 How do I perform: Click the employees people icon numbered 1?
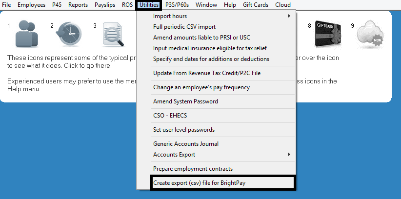(x=27, y=34)
